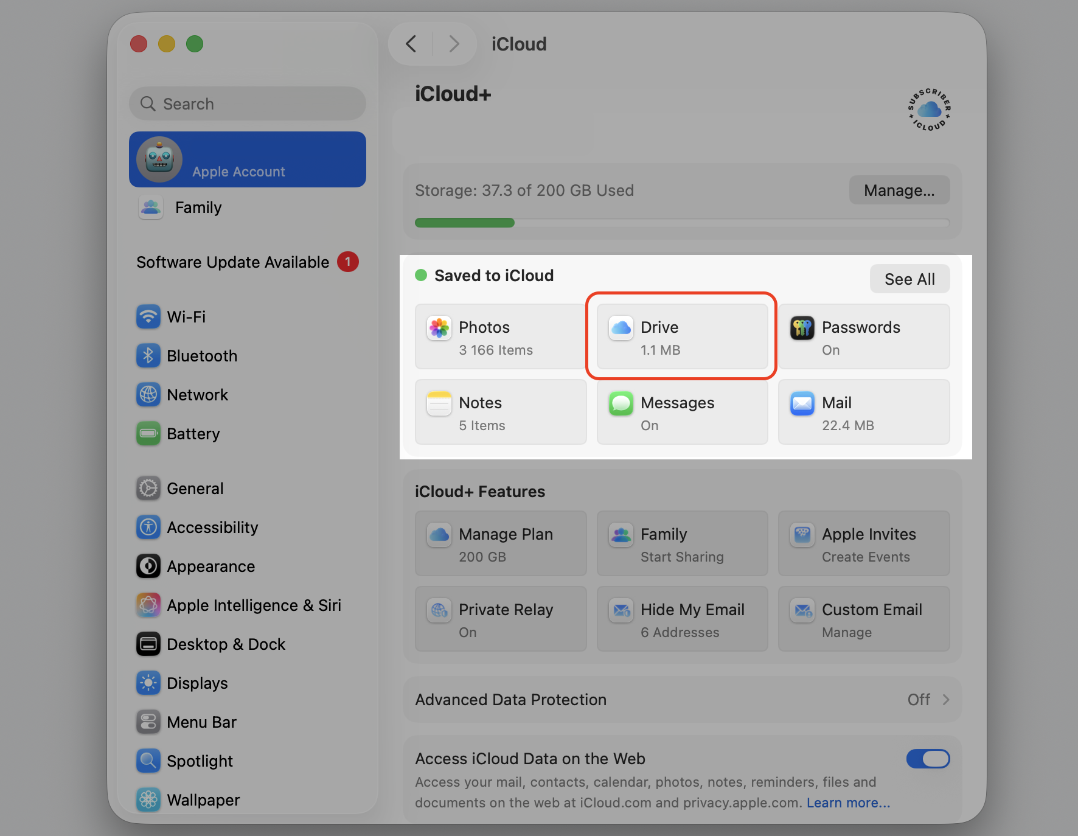
Task: Click 'Storage: 37.3 of 200 GB Used'
Action: click(x=524, y=190)
